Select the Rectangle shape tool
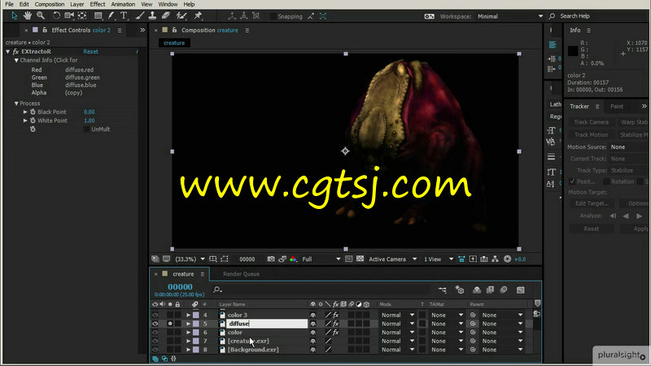The image size is (651, 366). (x=98, y=15)
